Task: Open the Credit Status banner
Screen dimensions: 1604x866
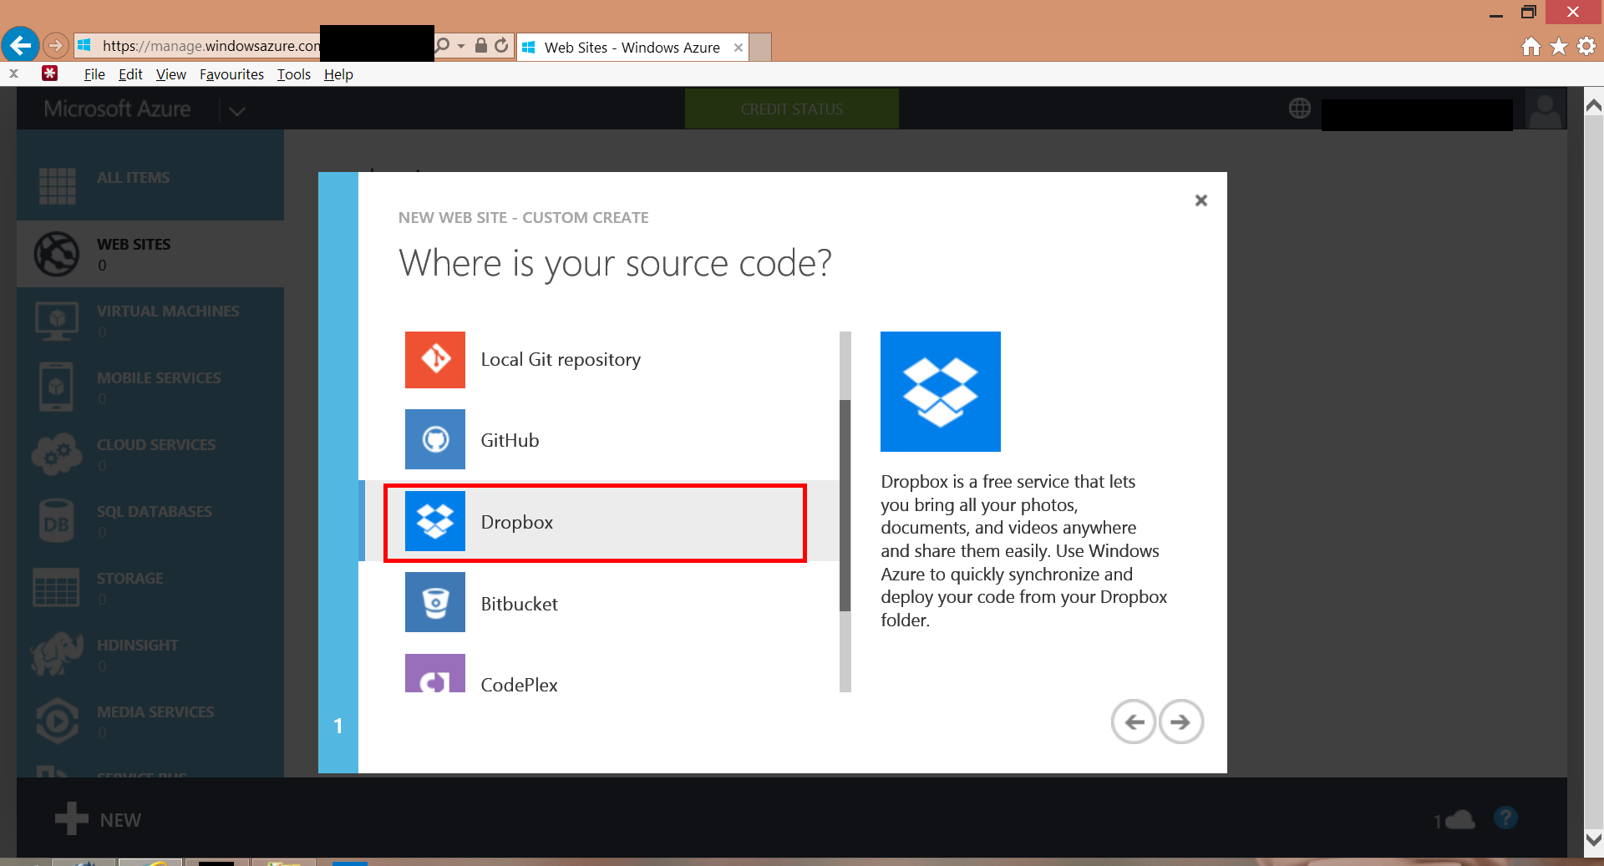Action: click(792, 109)
